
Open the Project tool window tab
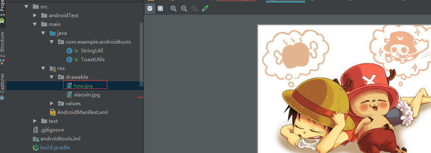coord(3,12)
